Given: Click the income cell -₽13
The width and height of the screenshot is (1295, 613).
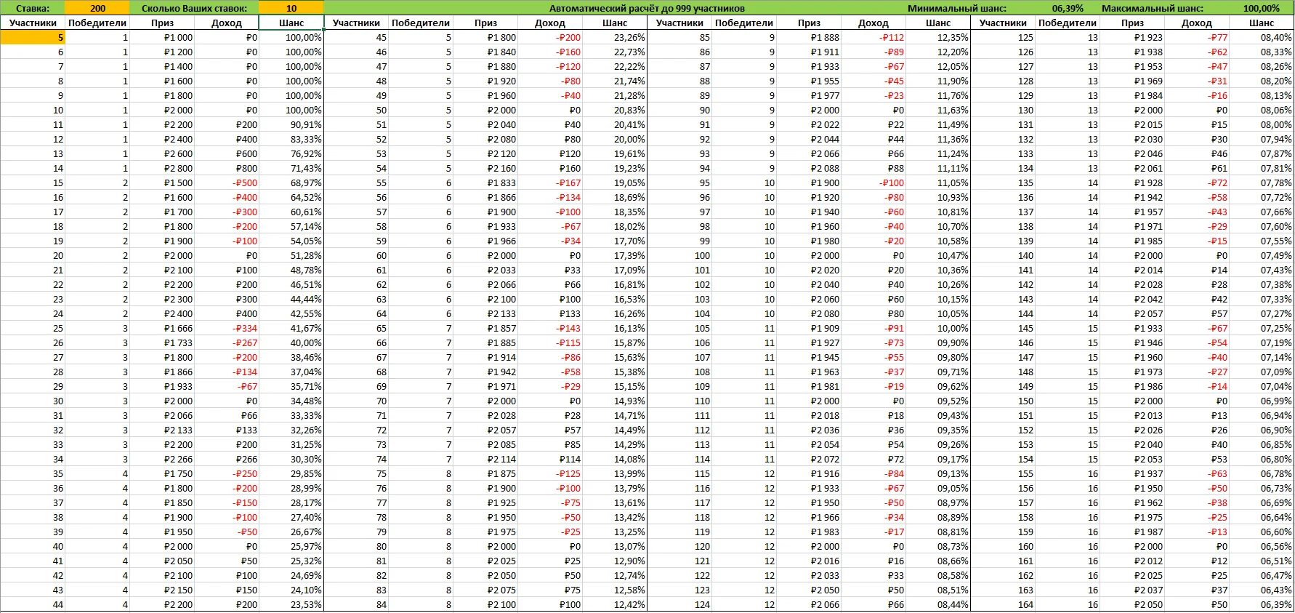Looking at the screenshot, I should click(1197, 532).
